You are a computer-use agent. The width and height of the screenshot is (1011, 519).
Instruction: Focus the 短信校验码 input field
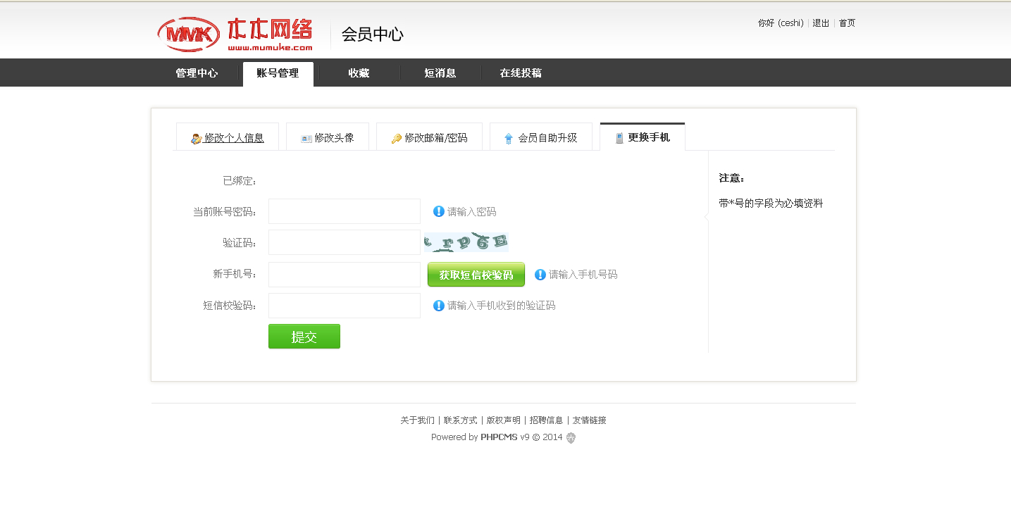345,306
